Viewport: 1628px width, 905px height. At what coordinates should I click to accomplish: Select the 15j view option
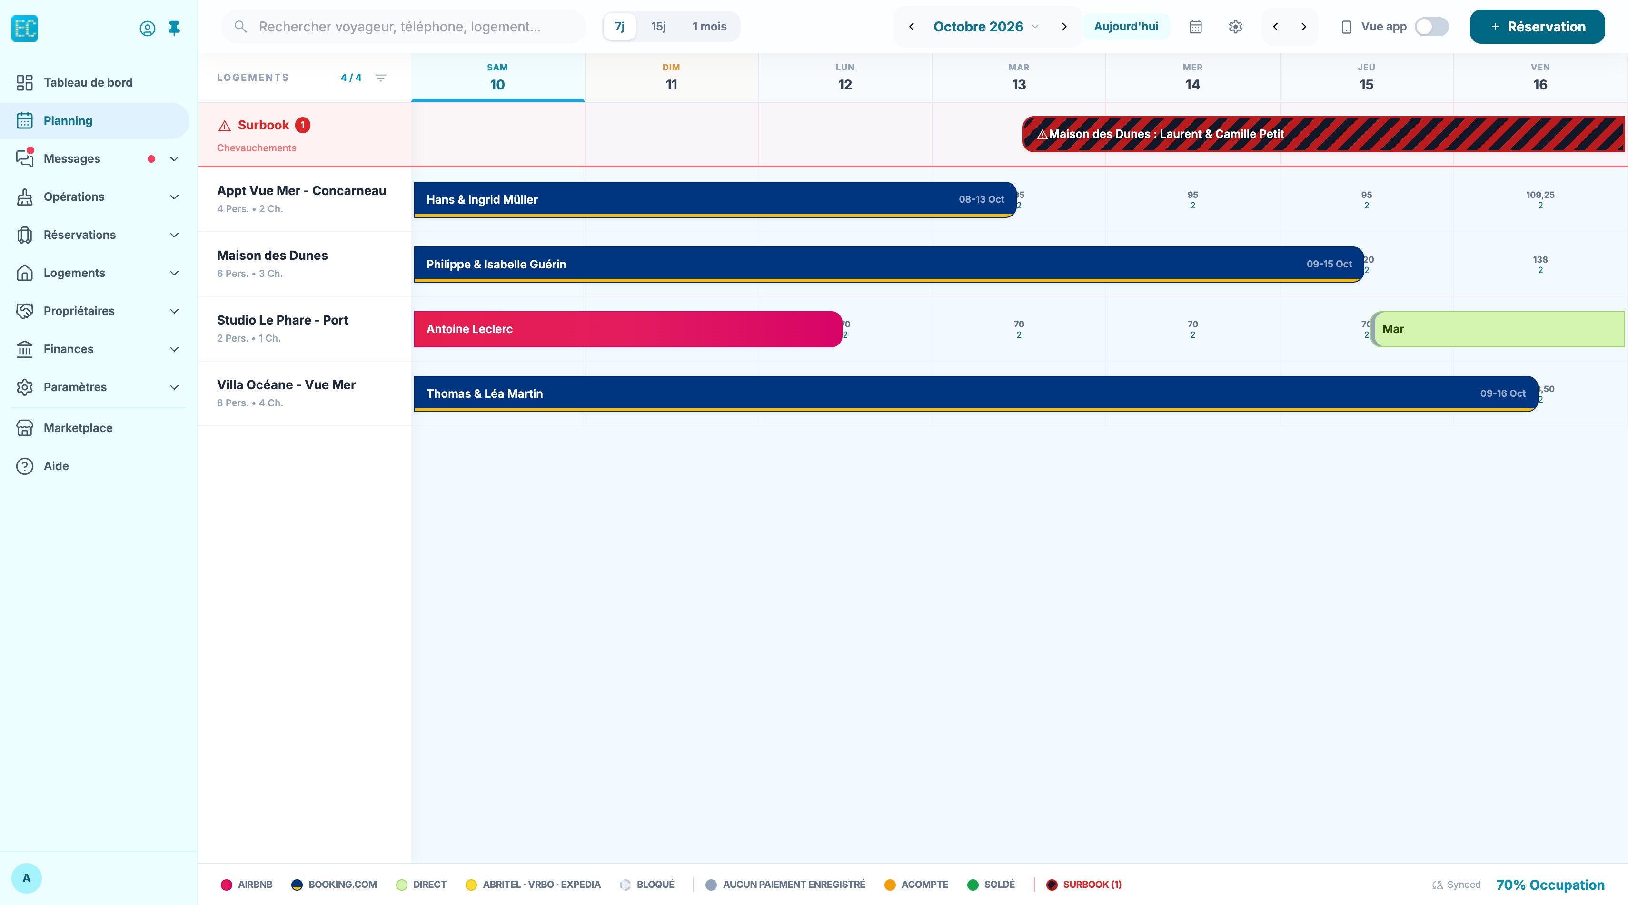point(658,27)
